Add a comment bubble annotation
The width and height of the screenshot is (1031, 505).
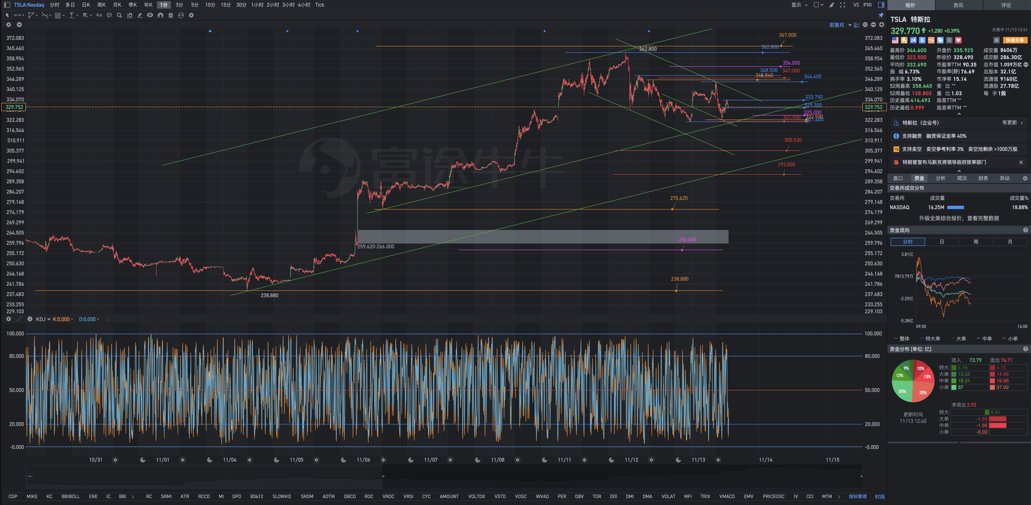(x=109, y=15)
